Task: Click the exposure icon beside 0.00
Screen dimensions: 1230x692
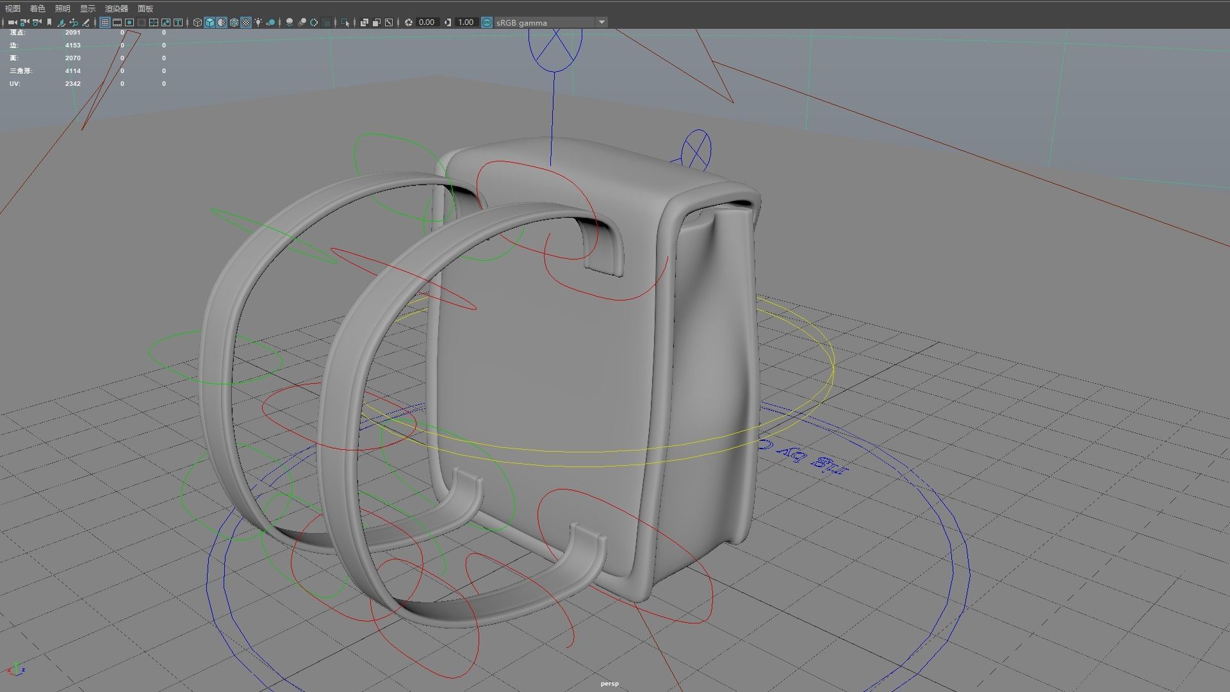Action: pyautogui.click(x=409, y=22)
